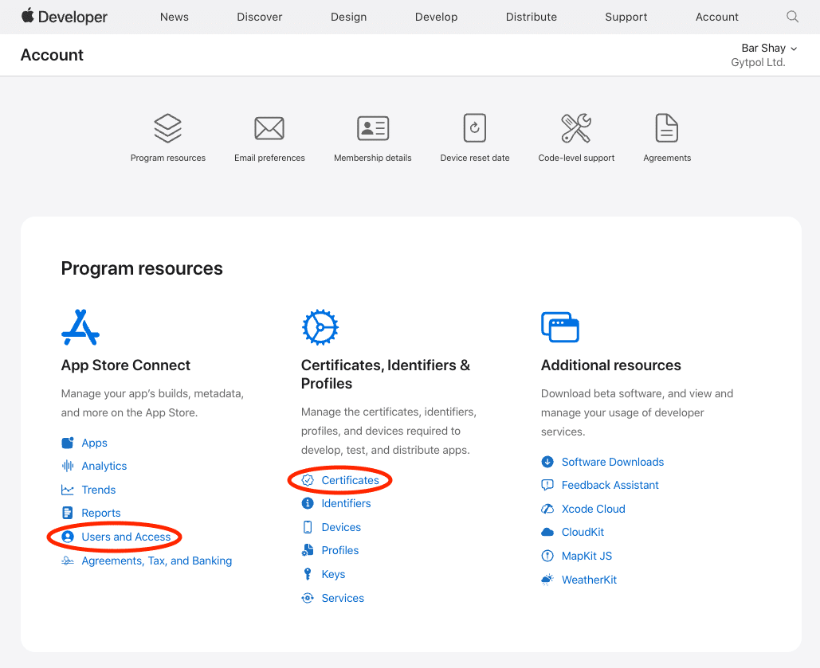Image resolution: width=820 pixels, height=668 pixels.
Task: Open the Profiles link
Action: (x=340, y=550)
